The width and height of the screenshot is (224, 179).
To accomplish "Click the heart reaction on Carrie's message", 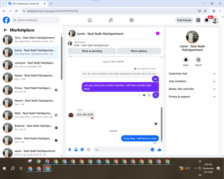I will point(92,118).
